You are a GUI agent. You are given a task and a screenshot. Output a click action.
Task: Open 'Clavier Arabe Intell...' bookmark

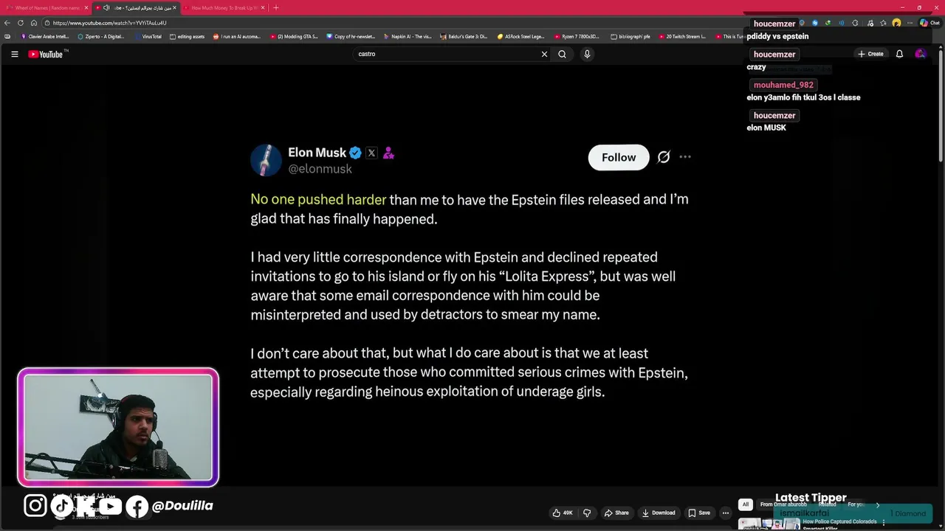pos(44,36)
